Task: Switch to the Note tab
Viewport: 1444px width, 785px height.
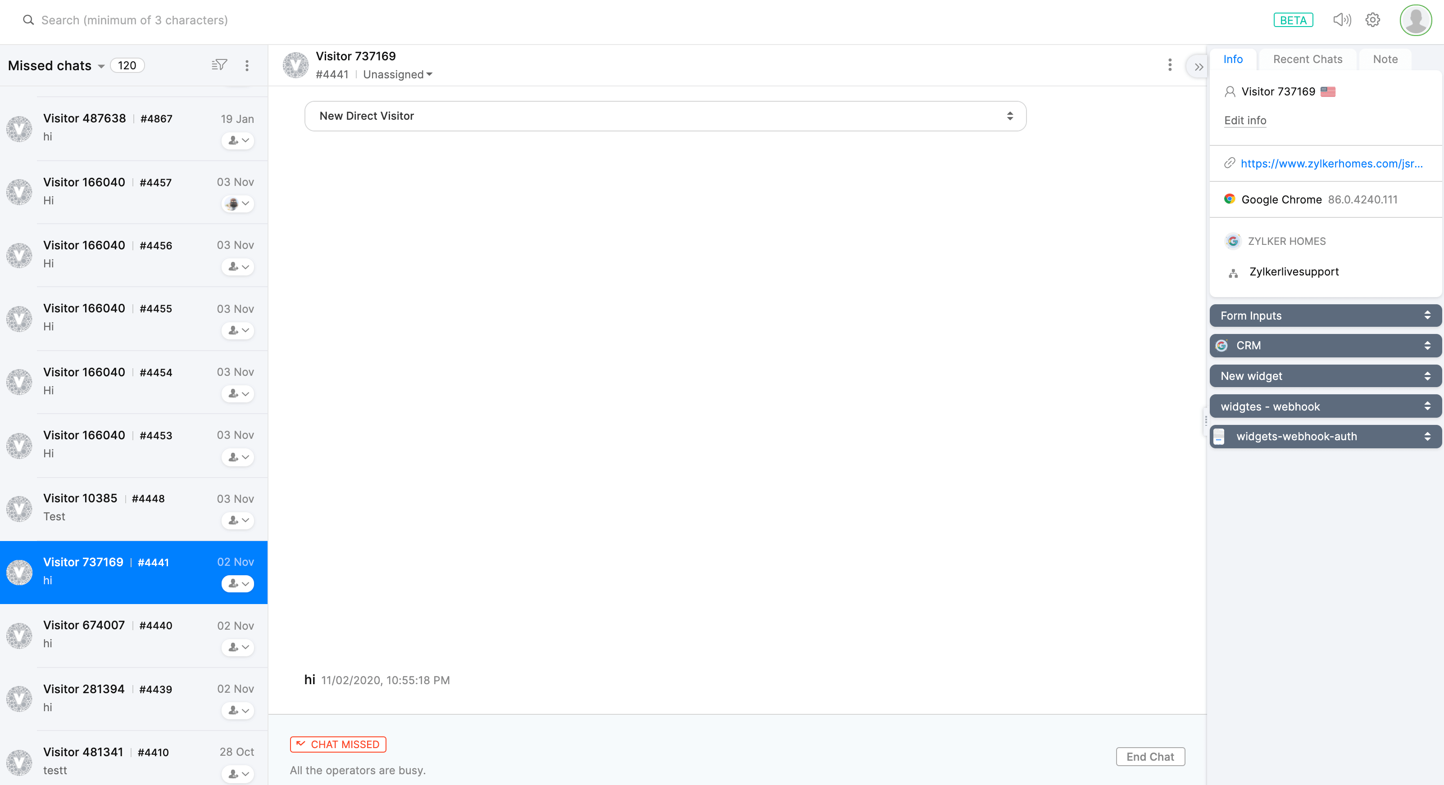Action: click(x=1385, y=59)
